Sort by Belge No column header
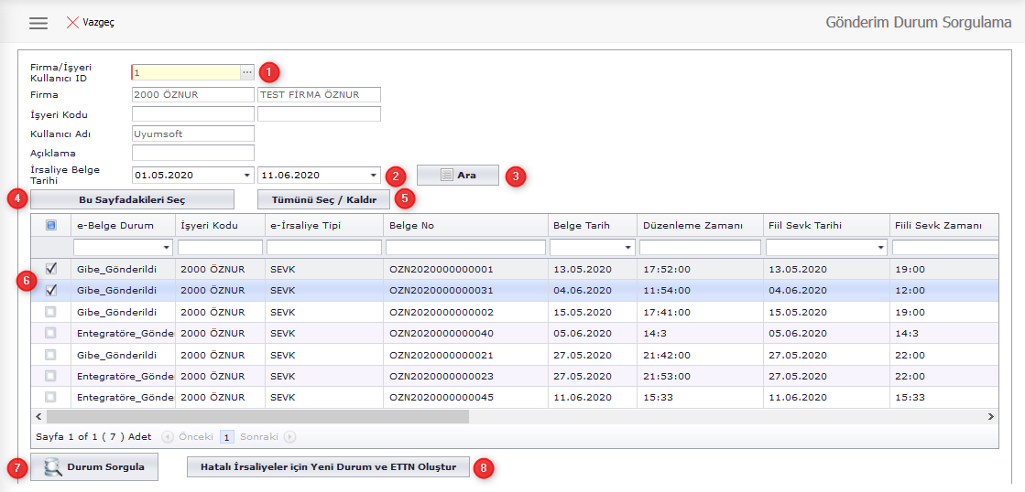The height and width of the screenshot is (492, 1025). (465, 225)
